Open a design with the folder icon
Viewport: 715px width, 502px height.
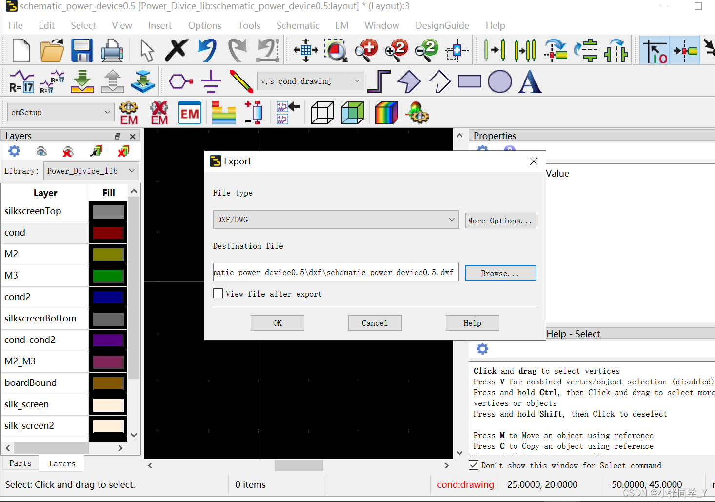coord(52,50)
